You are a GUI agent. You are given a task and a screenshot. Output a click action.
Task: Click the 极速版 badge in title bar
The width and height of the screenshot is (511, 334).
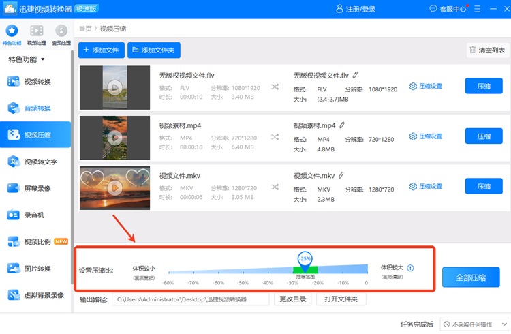point(87,9)
